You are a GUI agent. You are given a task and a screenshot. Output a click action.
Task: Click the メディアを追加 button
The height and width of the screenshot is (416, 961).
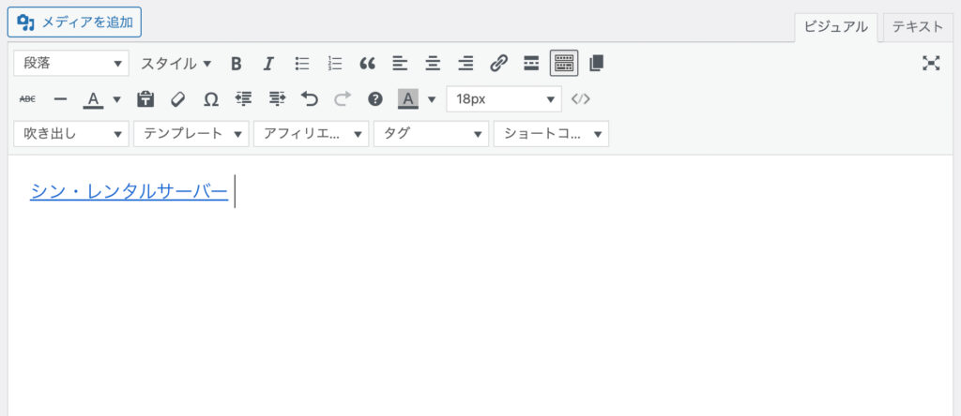(74, 22)
